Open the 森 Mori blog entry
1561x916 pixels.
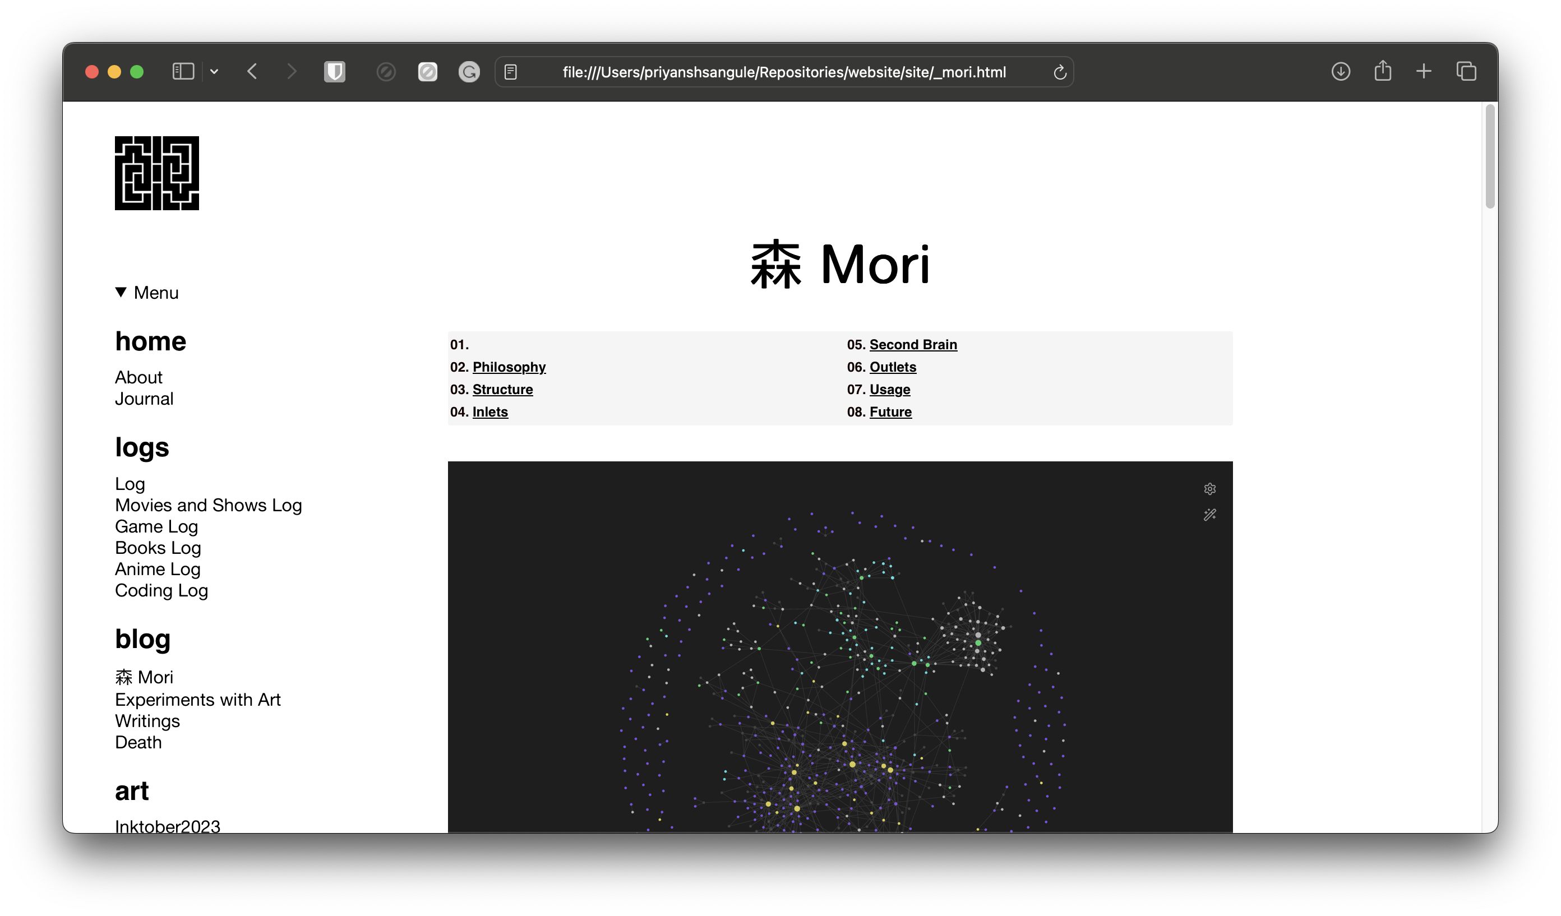coord(144,677)
